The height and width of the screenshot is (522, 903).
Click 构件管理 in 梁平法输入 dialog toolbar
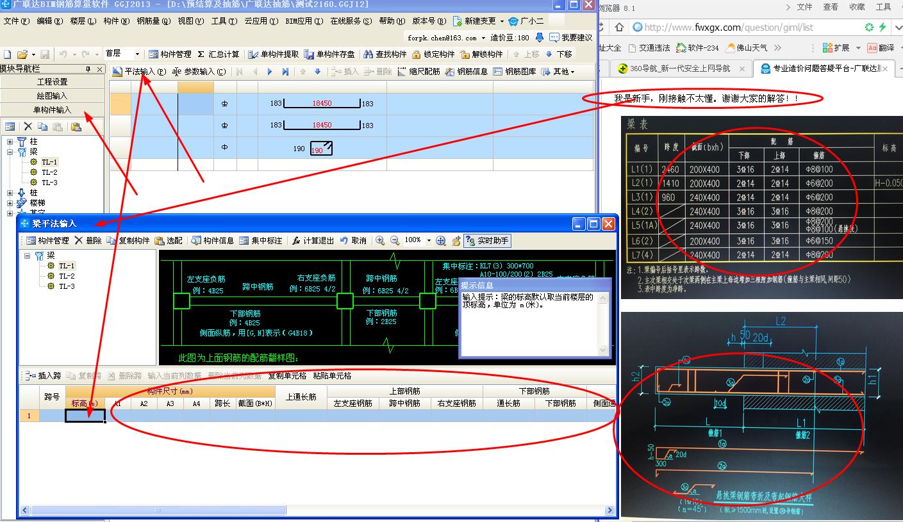pos(47,241)
